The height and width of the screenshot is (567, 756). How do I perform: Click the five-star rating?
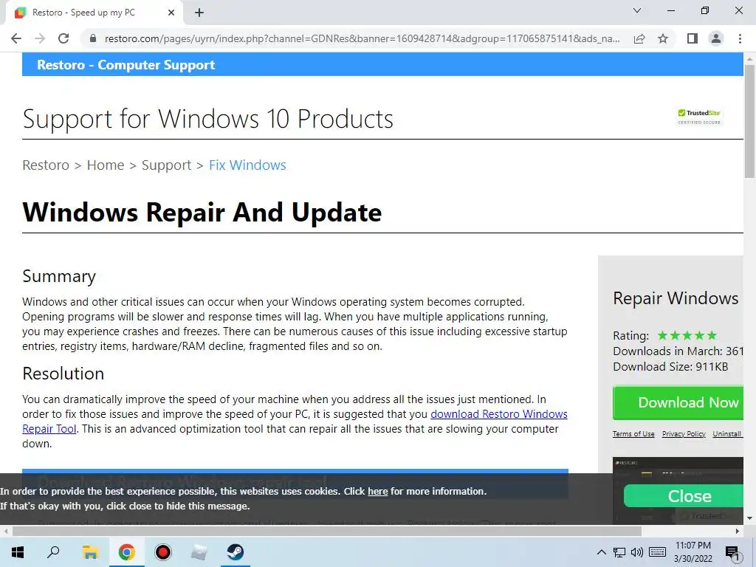[x=687, y=336]
